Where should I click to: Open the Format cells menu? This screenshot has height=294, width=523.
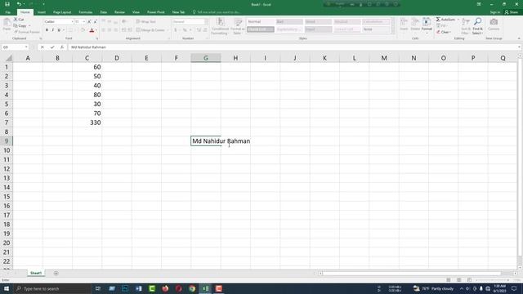click(x=427, y=25)
